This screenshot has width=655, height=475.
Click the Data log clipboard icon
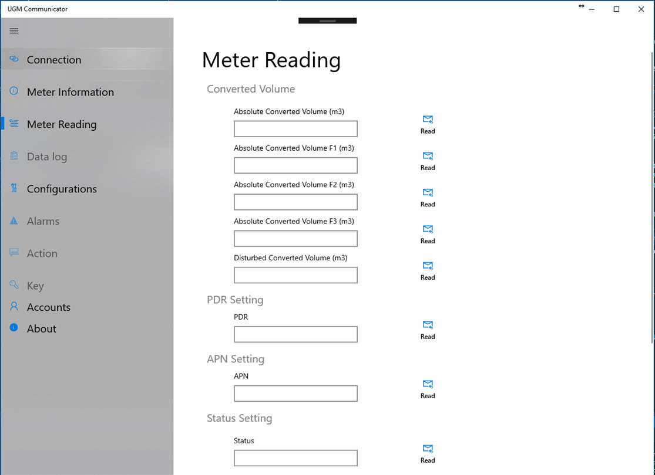point(14,155)
